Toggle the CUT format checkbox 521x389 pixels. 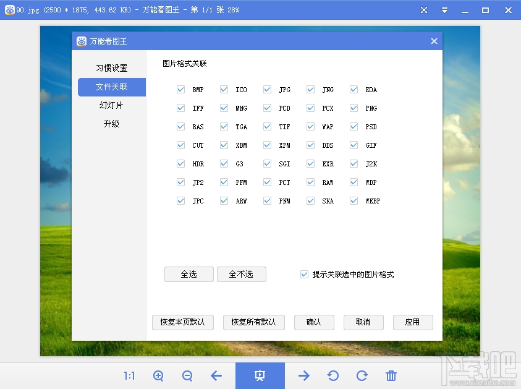[x=180, y=145]
